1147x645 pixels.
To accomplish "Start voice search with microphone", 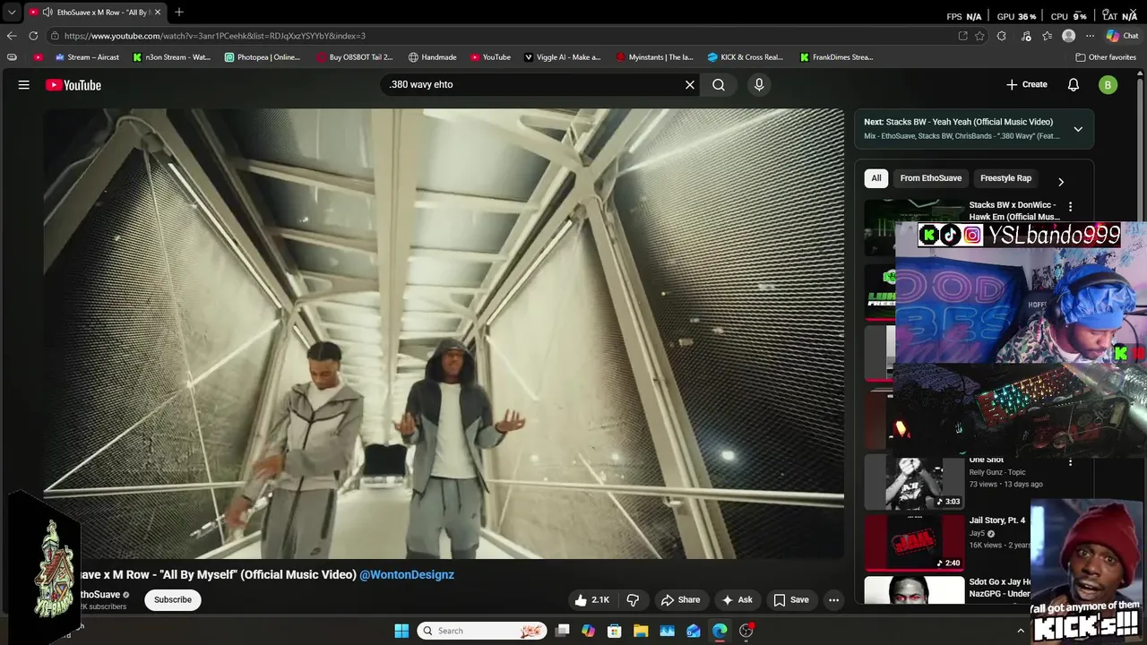I will (x=759, y=85).
